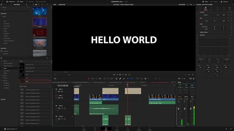Toggle auto track selector on Video 2
234x131 pixels.
click(x=59, y=91)
